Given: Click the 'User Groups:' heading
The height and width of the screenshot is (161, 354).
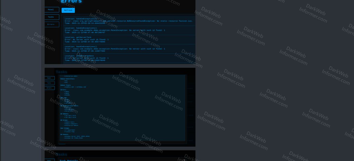Looking at the screenshot, I should 65,128.
